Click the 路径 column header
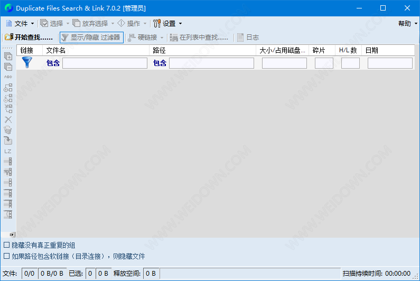Image resolution: width=420 pixels, height=281 pixels. point(201,50)
